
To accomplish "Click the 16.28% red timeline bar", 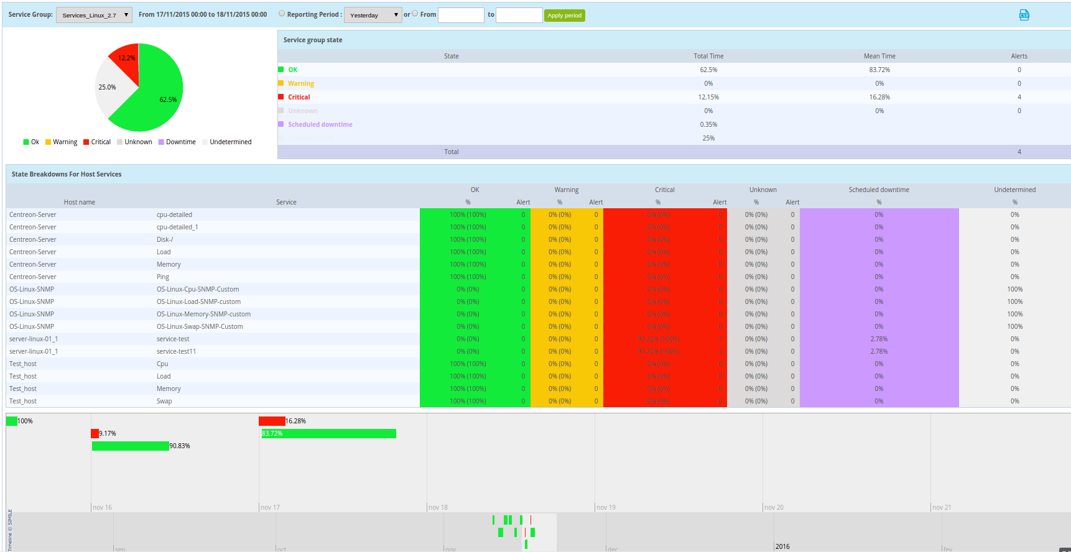I will (x=272, y=421).
